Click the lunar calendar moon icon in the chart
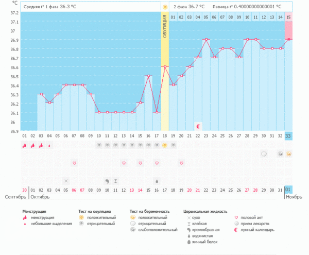The height and width of the screenshot is (255, 309). 198,126
